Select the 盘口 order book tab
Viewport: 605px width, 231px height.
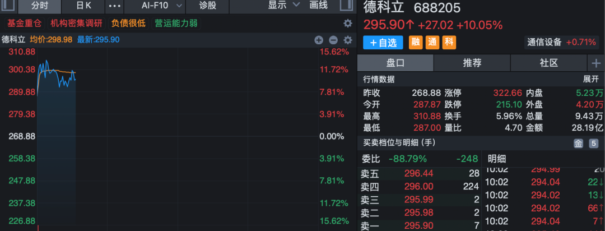point(395,63)
